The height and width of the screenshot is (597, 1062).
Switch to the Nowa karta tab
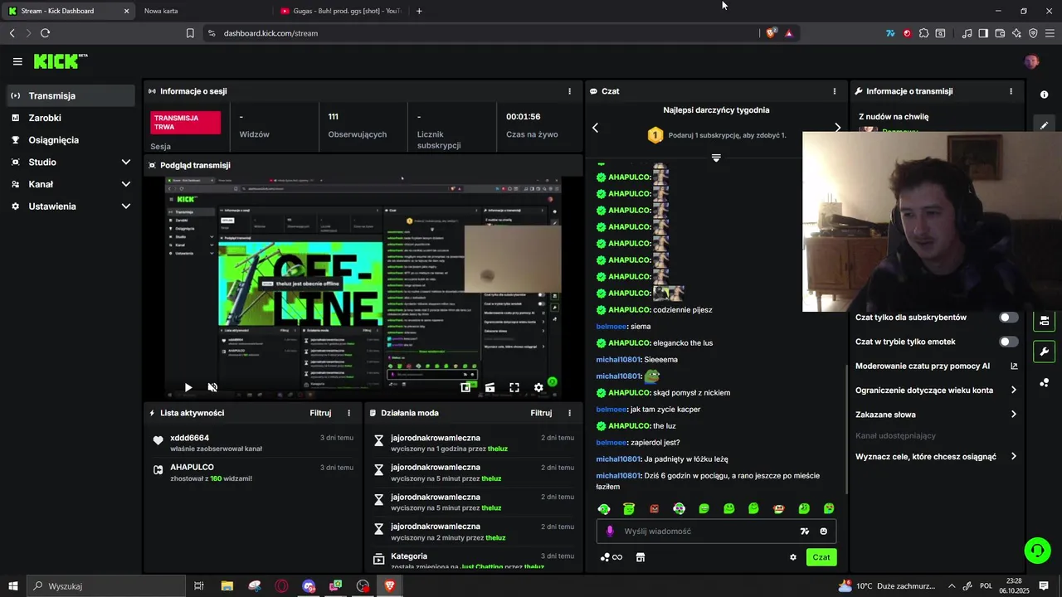pos(203,11)
